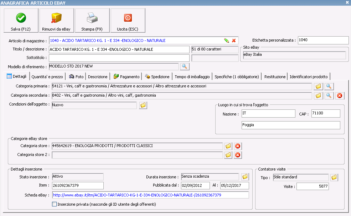
Task: Open Tempo di imballaggio tab
Action: pos(192,77)
